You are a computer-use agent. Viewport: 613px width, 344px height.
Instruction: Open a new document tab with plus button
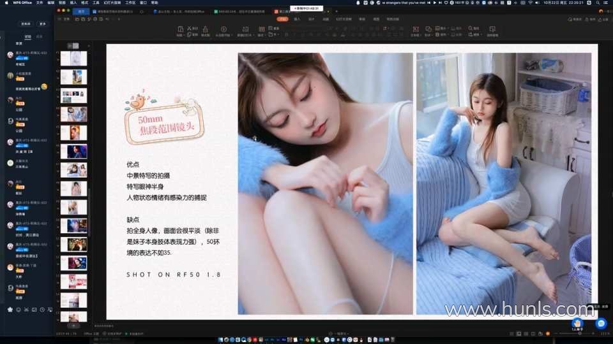coord(337,11)
